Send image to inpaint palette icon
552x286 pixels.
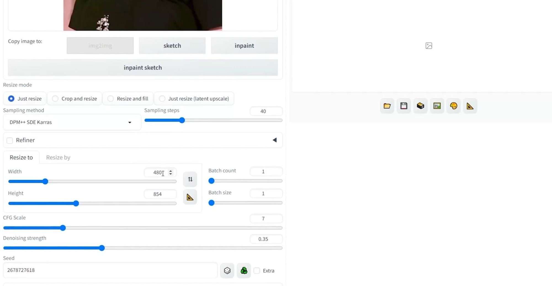(453, 106)
